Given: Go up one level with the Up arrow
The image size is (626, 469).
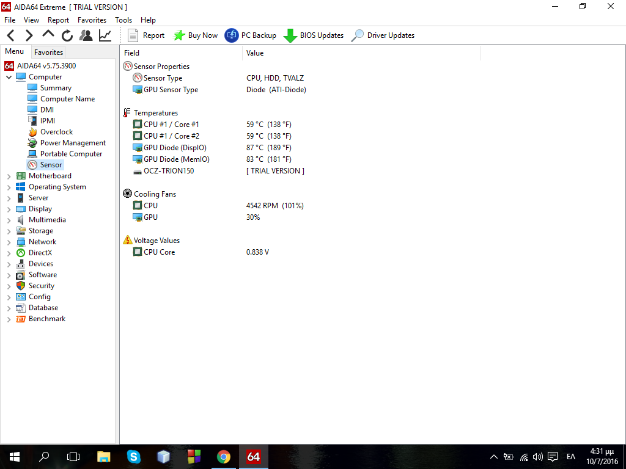Looking at the screenshot, I should (48, 34).
